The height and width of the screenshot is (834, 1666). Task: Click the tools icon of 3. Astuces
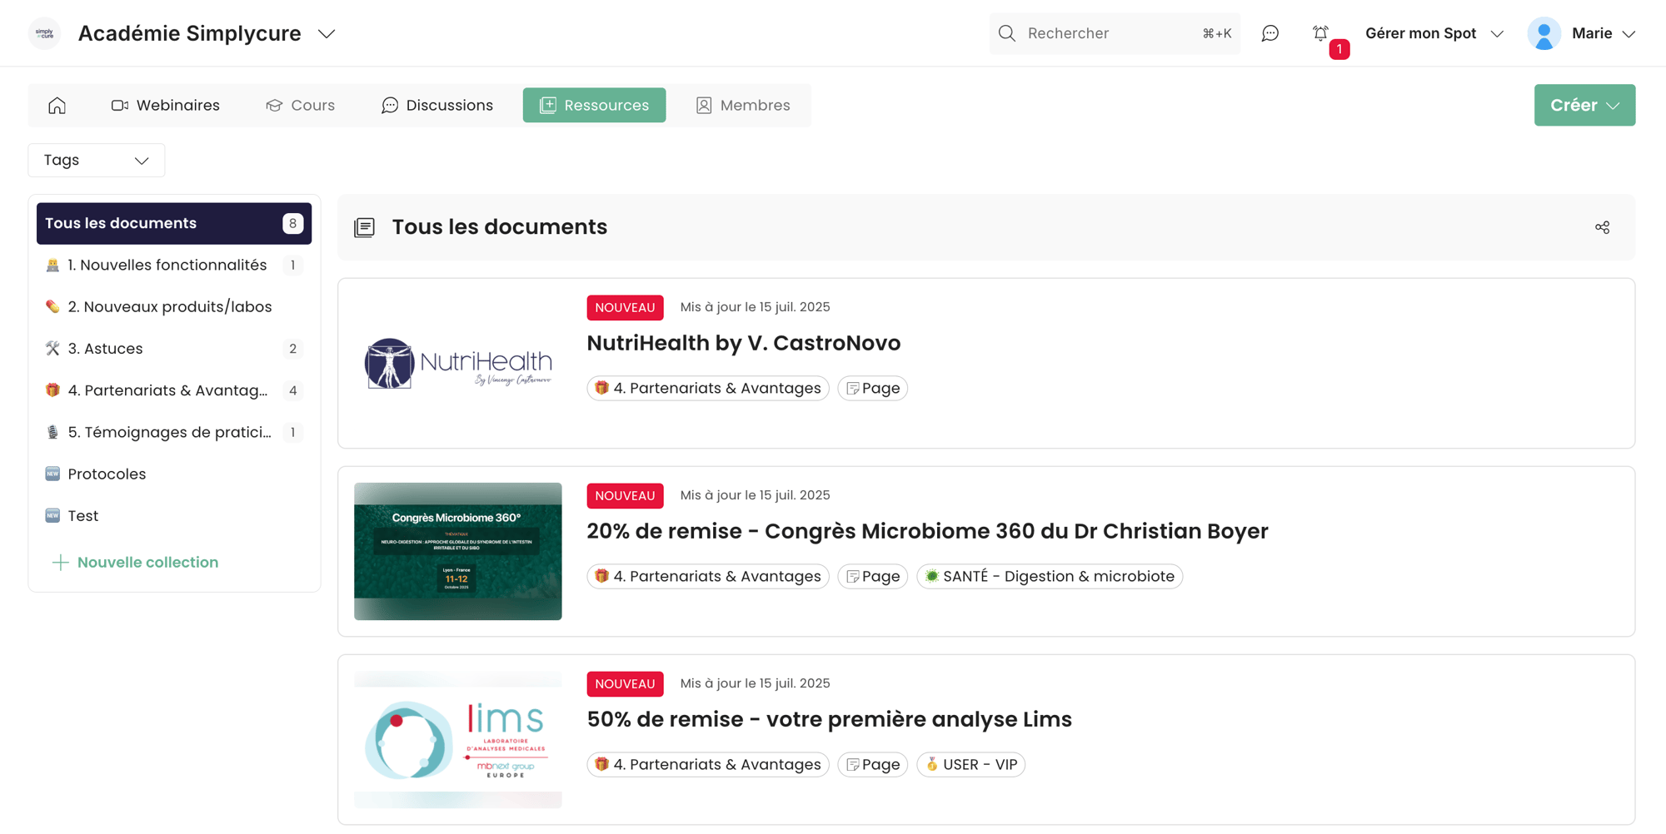coord(52,348)
